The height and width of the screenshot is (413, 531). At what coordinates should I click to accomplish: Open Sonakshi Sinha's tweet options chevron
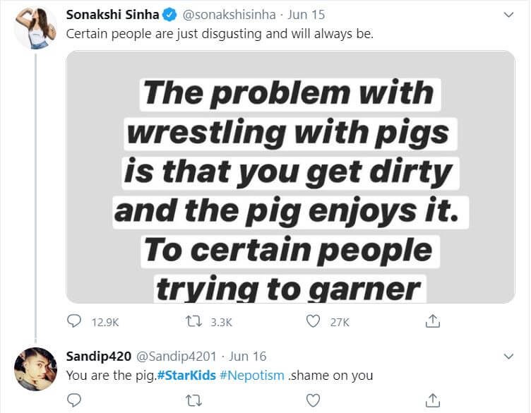(508, 14)
